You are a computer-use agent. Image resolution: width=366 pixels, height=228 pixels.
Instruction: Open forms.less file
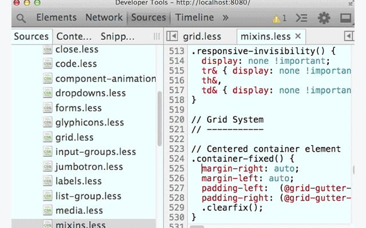pyautogui.click(x=78, y=108)
